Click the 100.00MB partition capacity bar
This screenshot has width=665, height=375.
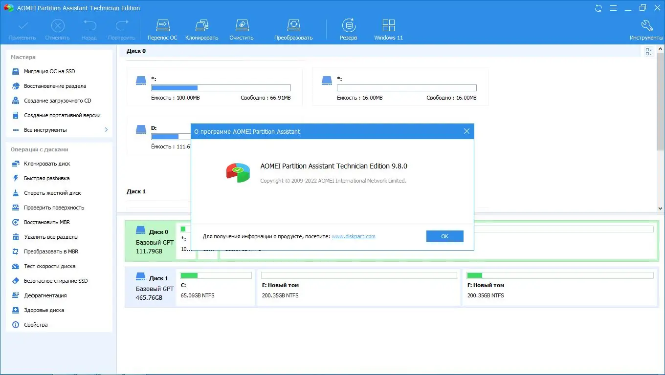tap(221, 88)
